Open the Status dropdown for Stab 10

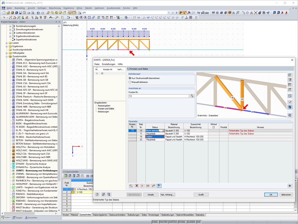point(163,130)
